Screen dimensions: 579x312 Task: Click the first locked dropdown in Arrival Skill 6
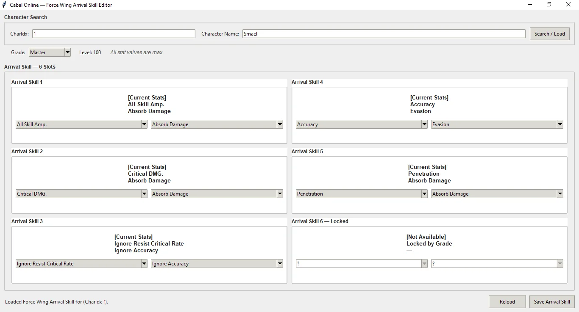[x=362, y=264]
